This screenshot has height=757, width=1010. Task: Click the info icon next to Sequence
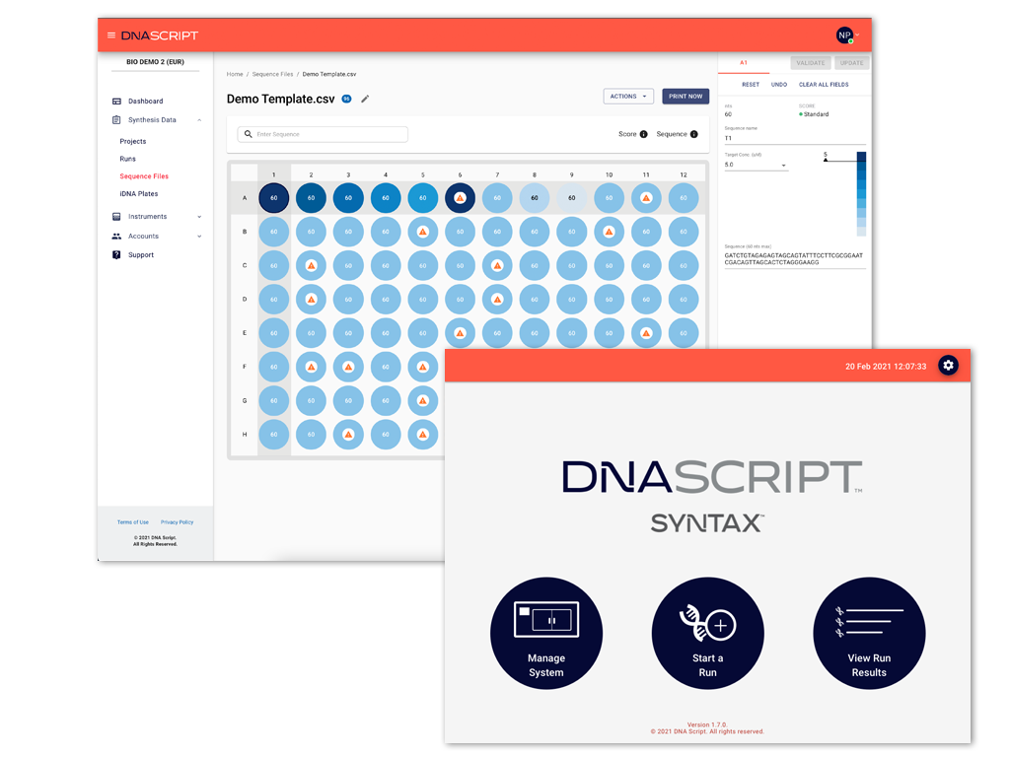click(x=693, y=134)
